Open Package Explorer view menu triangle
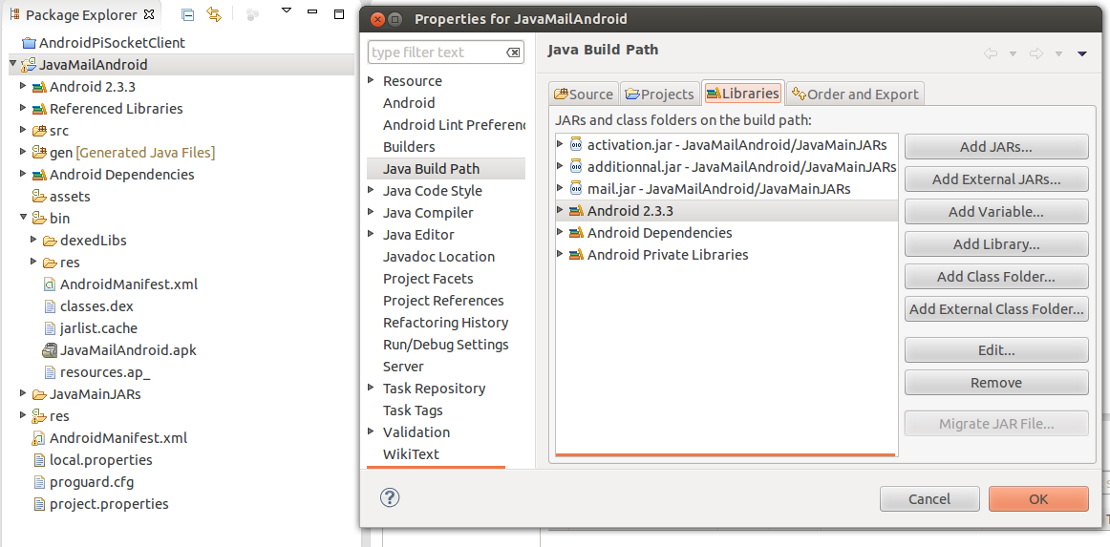Screen dimensions: 1110x547 (x=286, y=11)
